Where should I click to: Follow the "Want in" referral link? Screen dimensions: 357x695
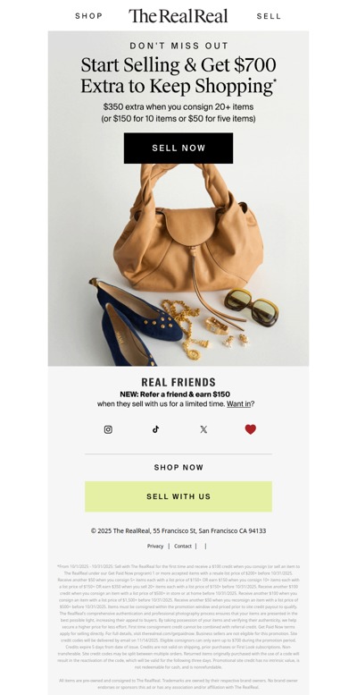pos(239,403)
